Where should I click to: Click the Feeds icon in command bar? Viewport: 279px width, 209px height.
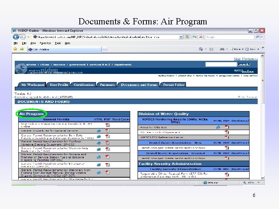pos(211,50)
